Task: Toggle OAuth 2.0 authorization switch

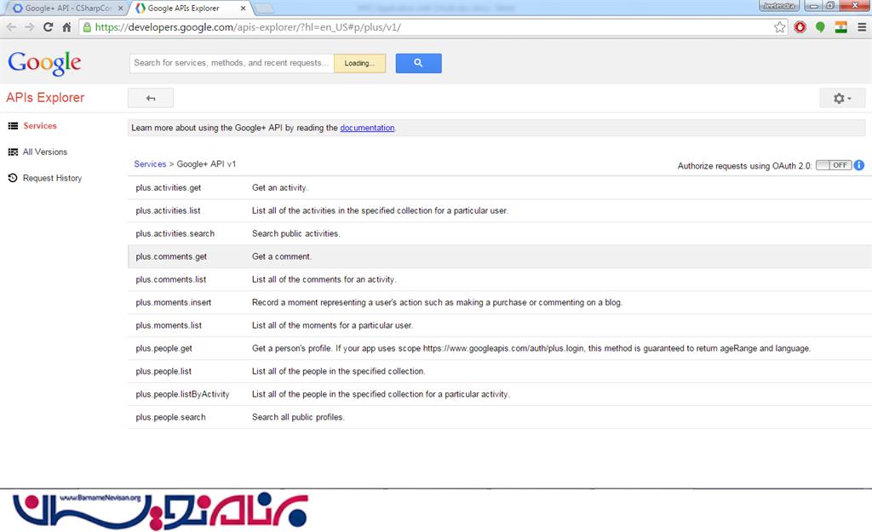Action: point(833,165)
